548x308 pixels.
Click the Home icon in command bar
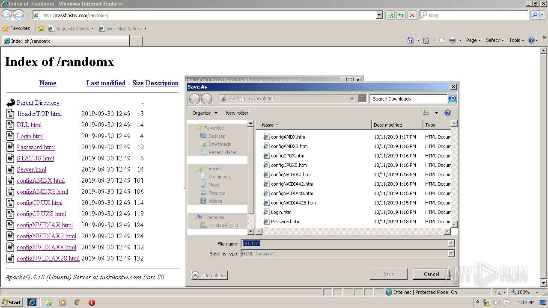tap(411, 40)
